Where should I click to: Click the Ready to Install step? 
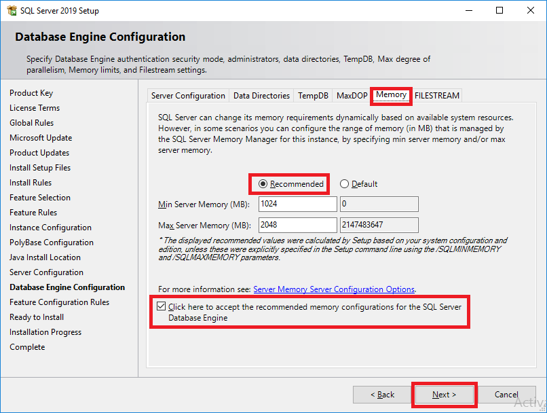pos(37,317)
